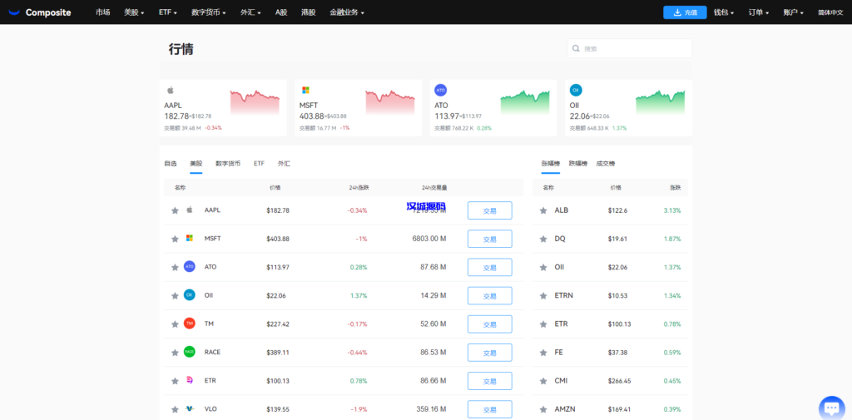Image resolution: width=852 pixels, height=420 pixels.
Task: Toggle favorite star for OII row
Action: (x=175, y=295)
